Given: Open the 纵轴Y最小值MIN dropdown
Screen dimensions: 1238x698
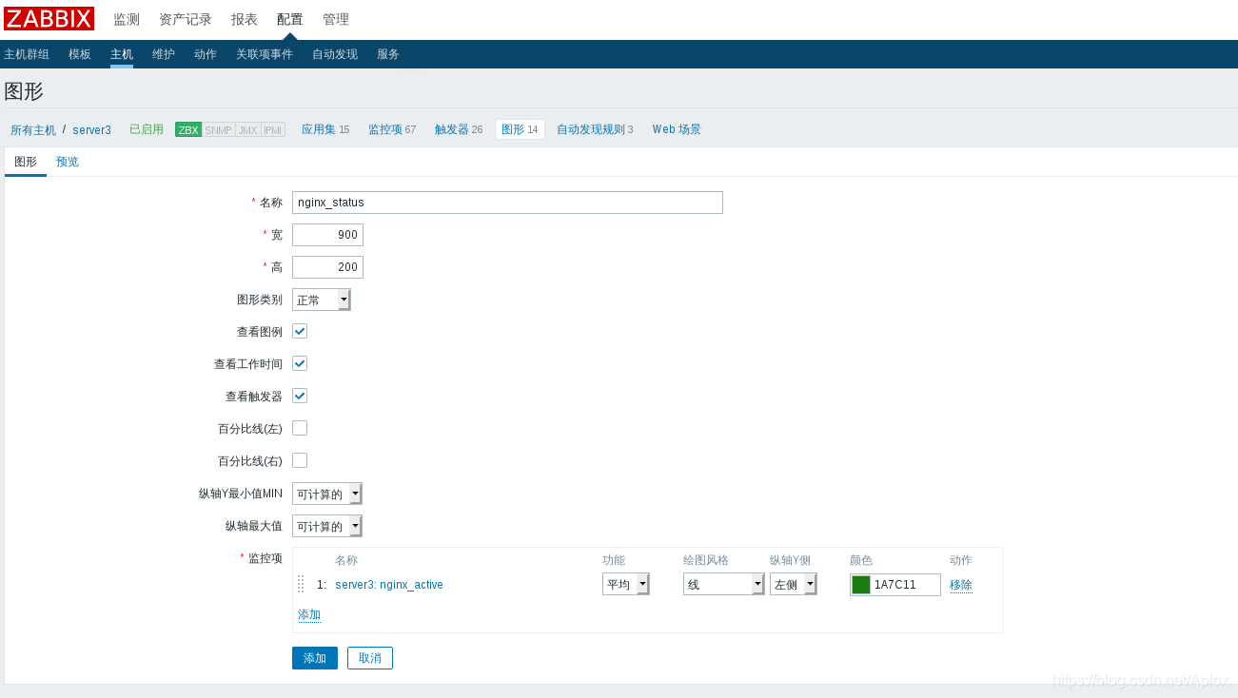Looking at the screenshot, I should point(326,494).
